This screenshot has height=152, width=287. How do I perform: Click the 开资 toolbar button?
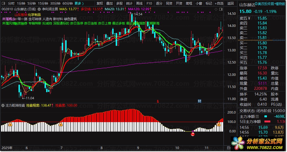(179, 3)
